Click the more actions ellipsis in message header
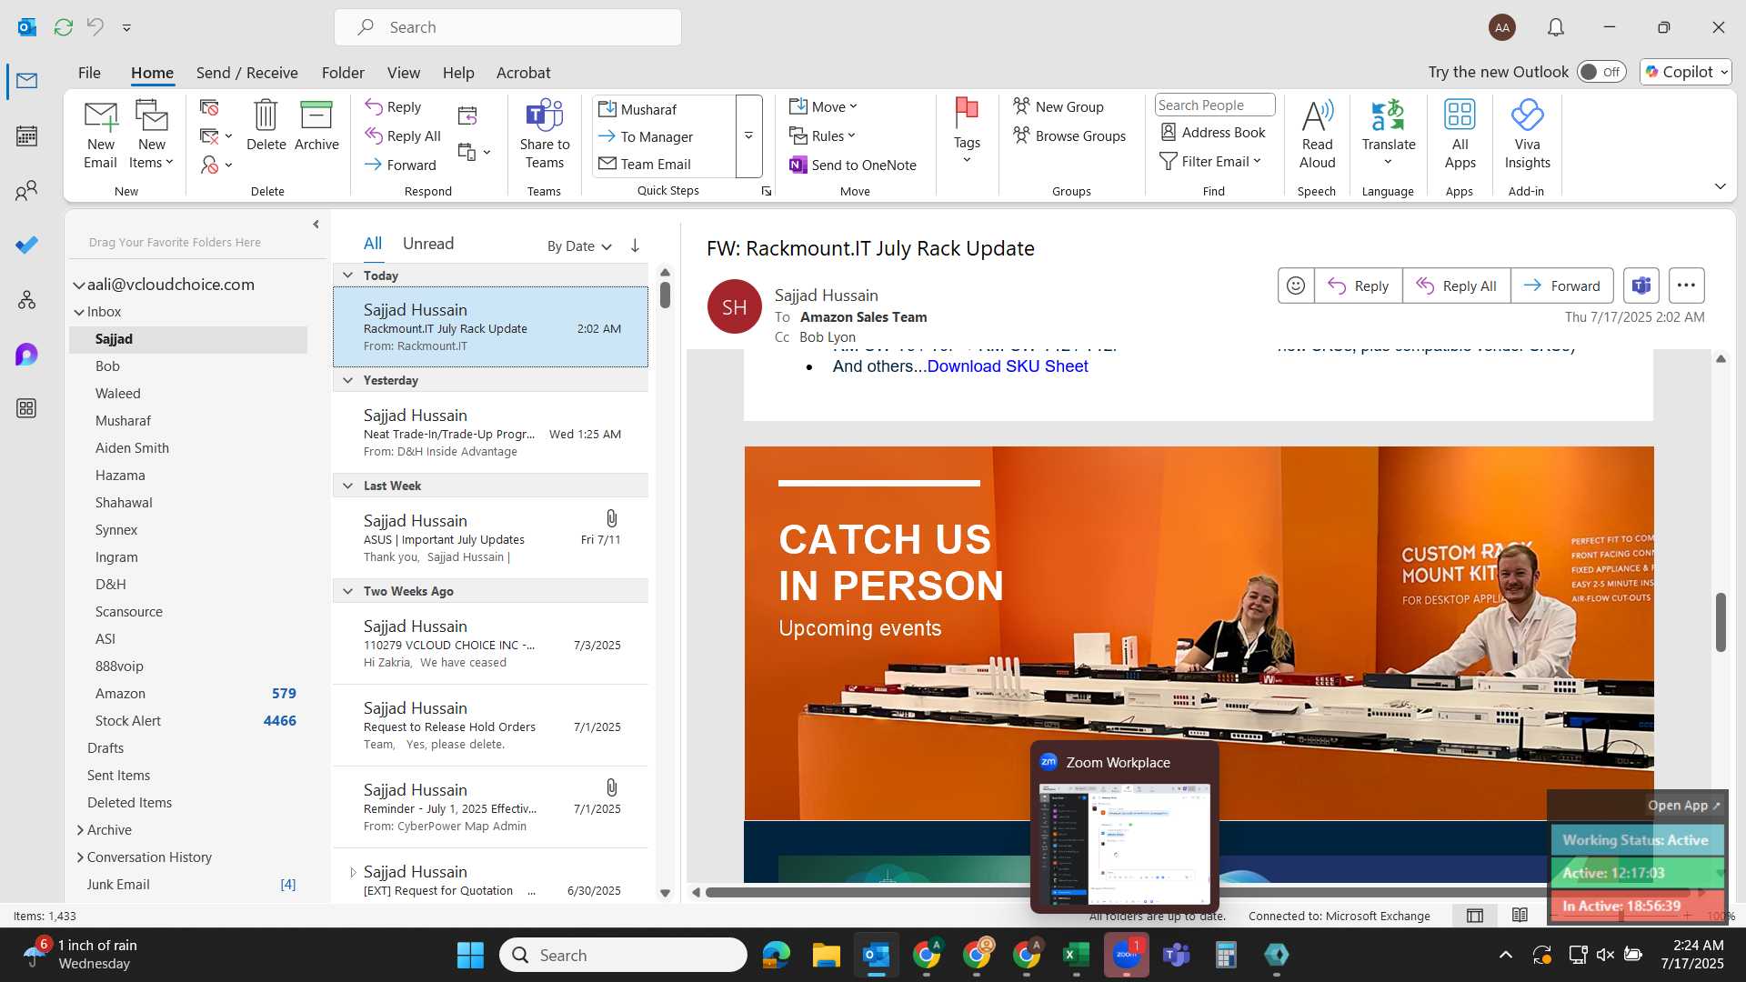 point(1686,286)
